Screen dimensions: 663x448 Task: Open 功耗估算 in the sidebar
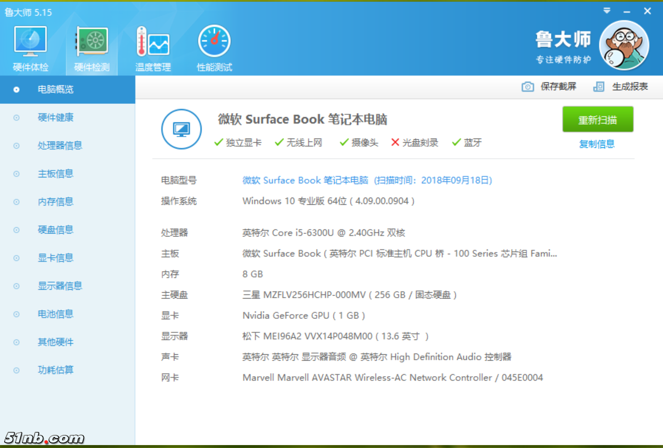tap(55, 370)
